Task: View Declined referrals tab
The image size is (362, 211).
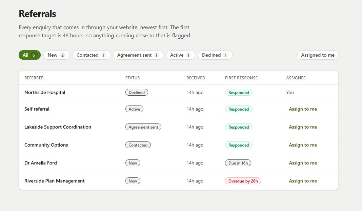Action: pyautogui.click(x=215, y=55)
